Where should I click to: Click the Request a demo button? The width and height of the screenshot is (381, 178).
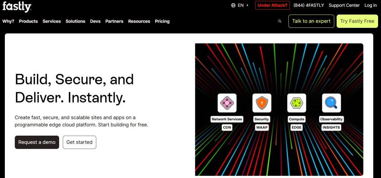pos(37,142)
